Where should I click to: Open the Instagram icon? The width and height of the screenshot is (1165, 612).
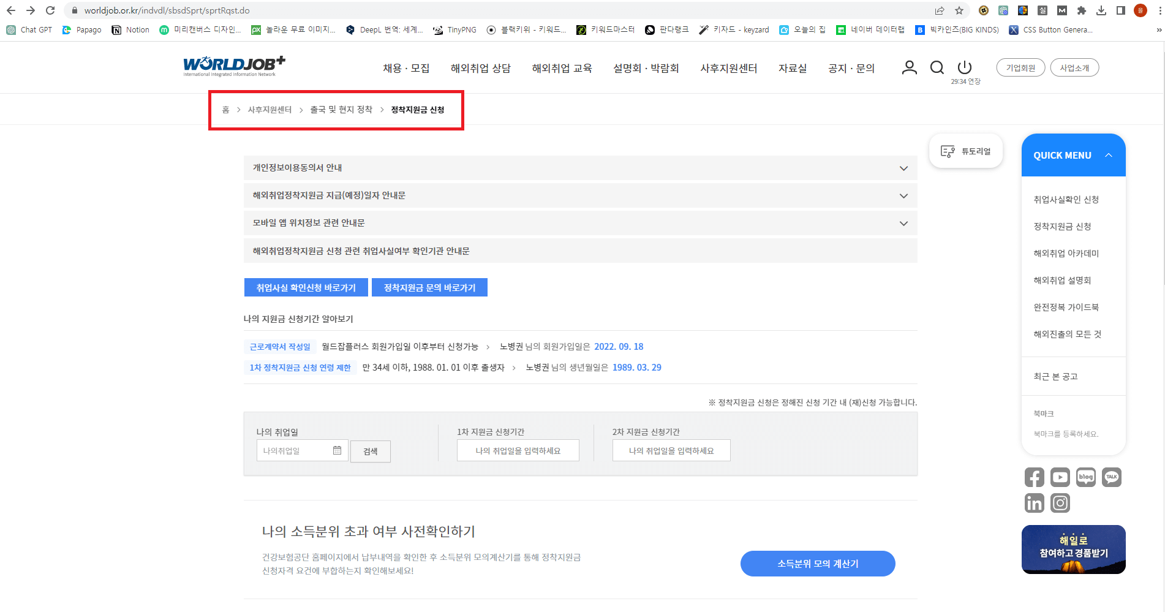coord(1060,503)
